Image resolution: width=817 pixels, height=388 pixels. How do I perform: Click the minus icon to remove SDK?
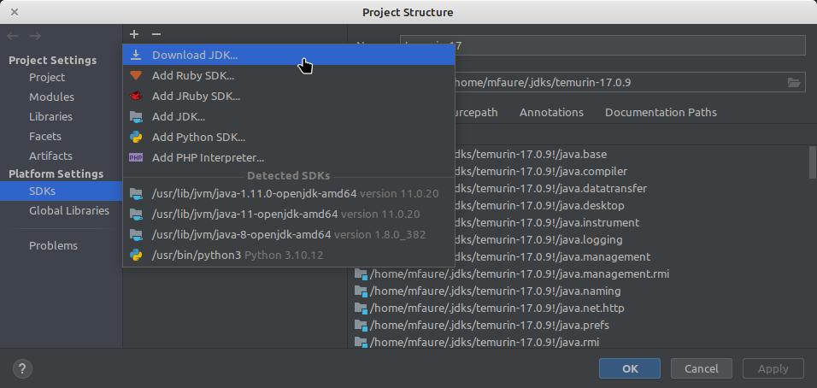pyautogui.click(x=156, y=34)
